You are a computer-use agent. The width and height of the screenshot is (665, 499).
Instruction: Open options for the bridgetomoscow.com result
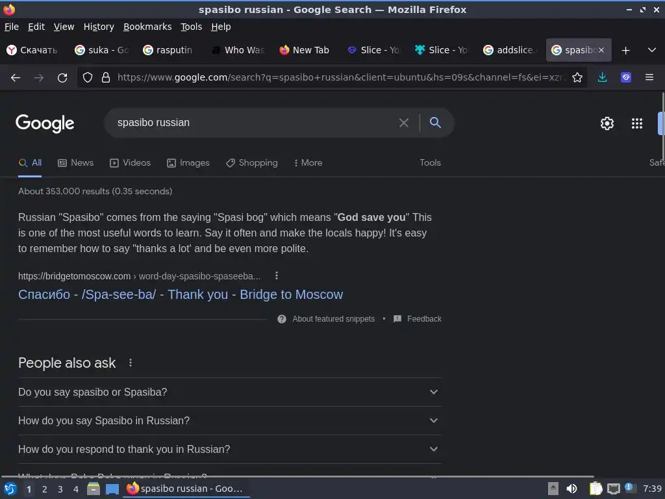(x=277, y=275)
